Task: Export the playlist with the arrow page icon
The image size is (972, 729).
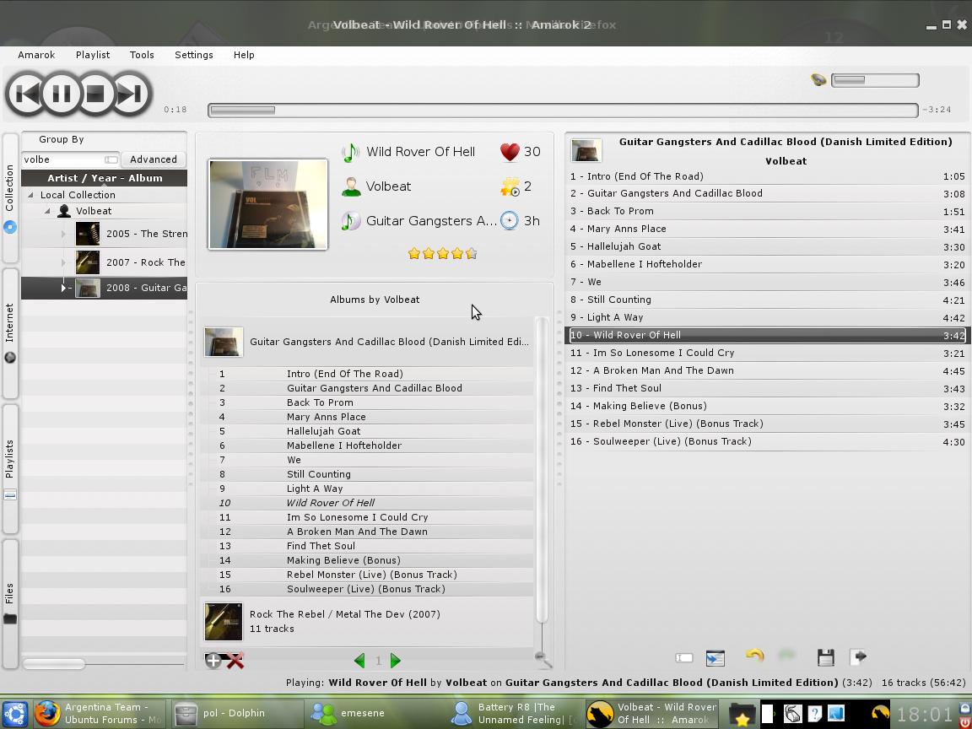Action: (858, 656)
